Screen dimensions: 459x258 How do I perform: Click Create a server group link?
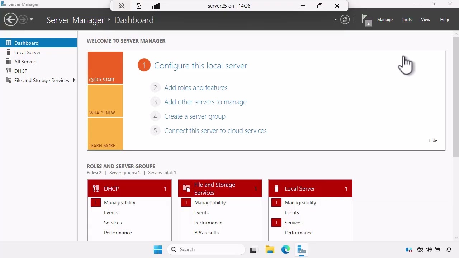pyautogui.click(x=195, y=116)
